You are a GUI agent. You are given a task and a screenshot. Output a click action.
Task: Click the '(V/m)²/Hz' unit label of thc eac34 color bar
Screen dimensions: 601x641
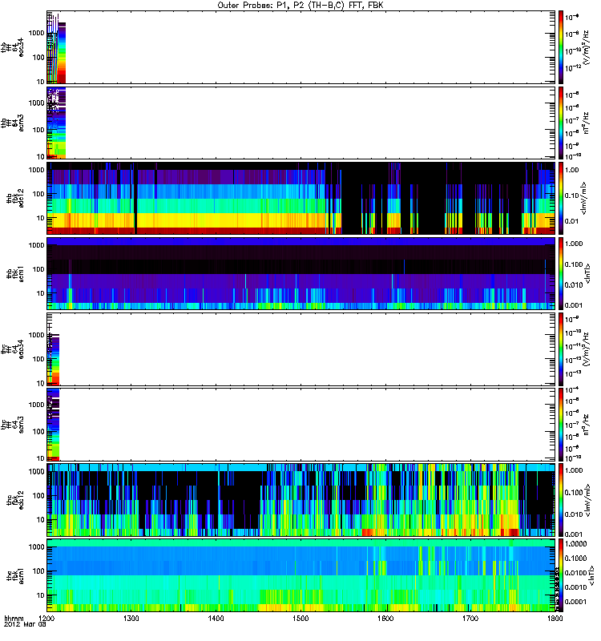click(x=586, y=349)
